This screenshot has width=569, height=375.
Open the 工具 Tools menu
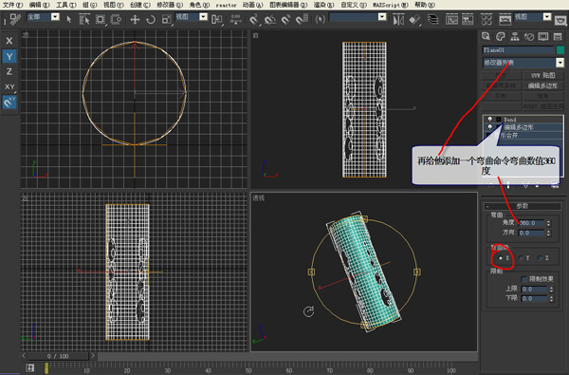tap(66, 5)
